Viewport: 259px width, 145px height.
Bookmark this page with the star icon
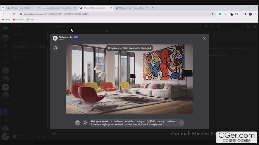coord(212,14)
